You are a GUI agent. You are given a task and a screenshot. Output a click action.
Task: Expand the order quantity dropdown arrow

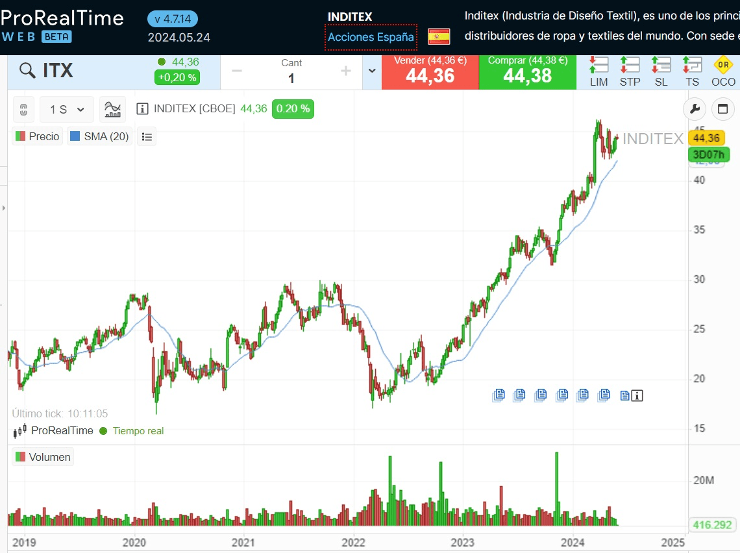(372, 71)
